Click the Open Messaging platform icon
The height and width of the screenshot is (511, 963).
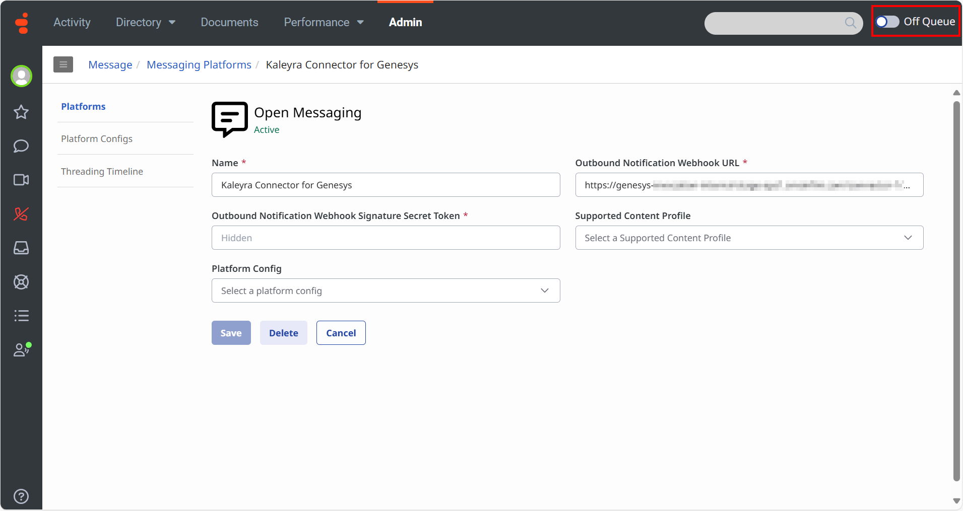pos(230,119)
